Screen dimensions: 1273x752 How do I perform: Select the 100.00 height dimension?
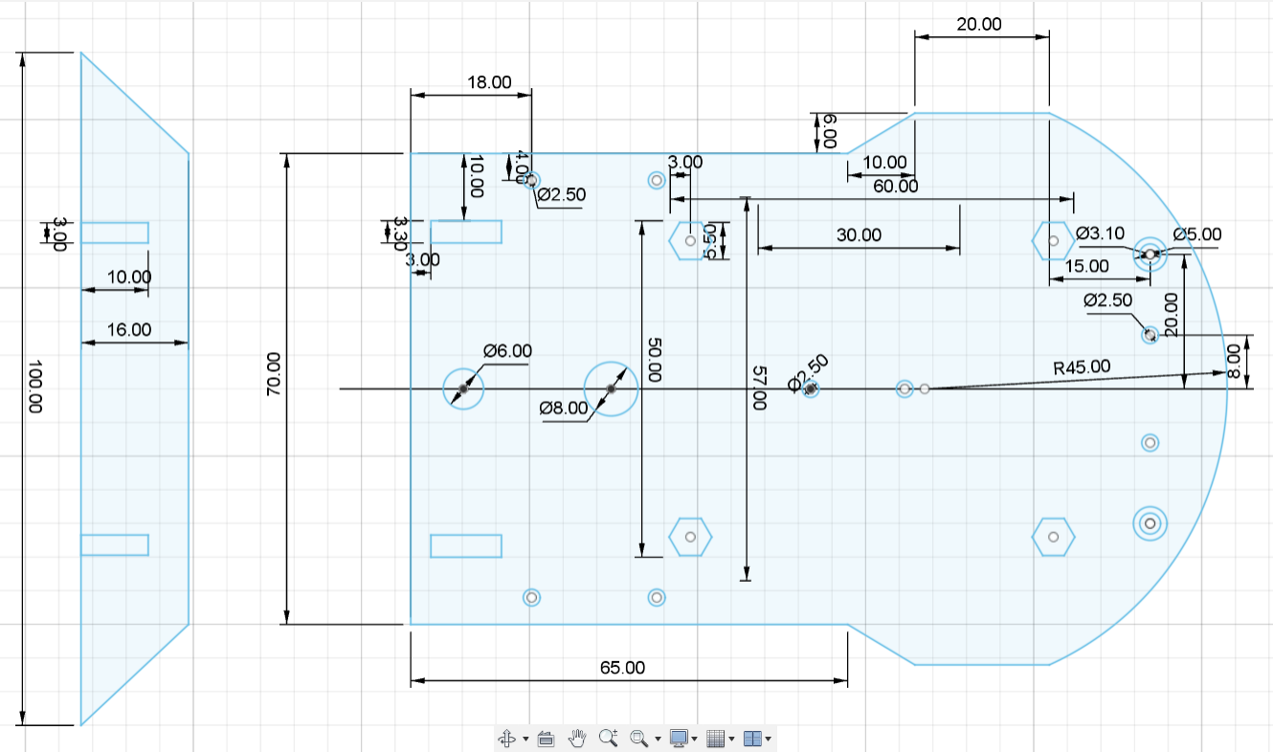36,387
